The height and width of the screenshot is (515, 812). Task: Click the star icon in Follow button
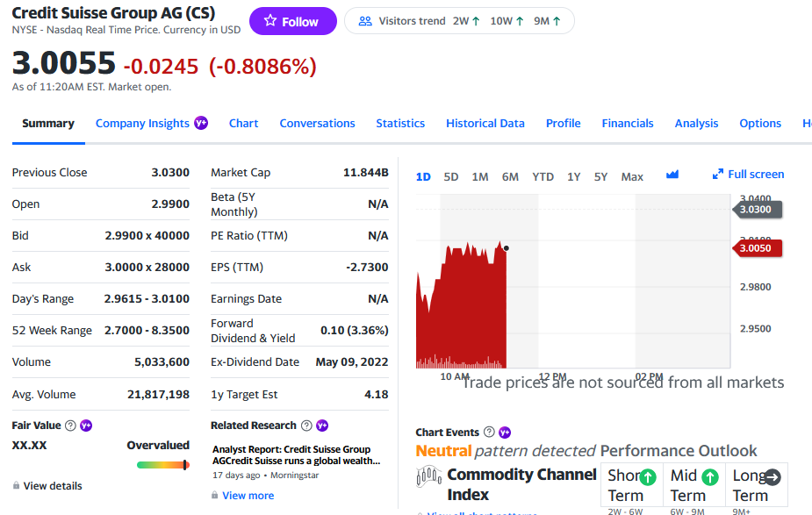tap(269, 21)
